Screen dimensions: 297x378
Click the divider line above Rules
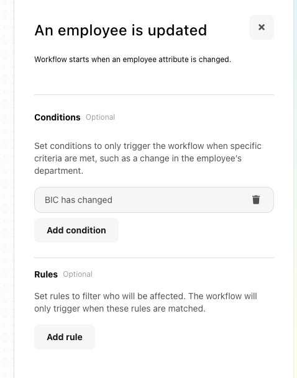[x=154, y=258]
